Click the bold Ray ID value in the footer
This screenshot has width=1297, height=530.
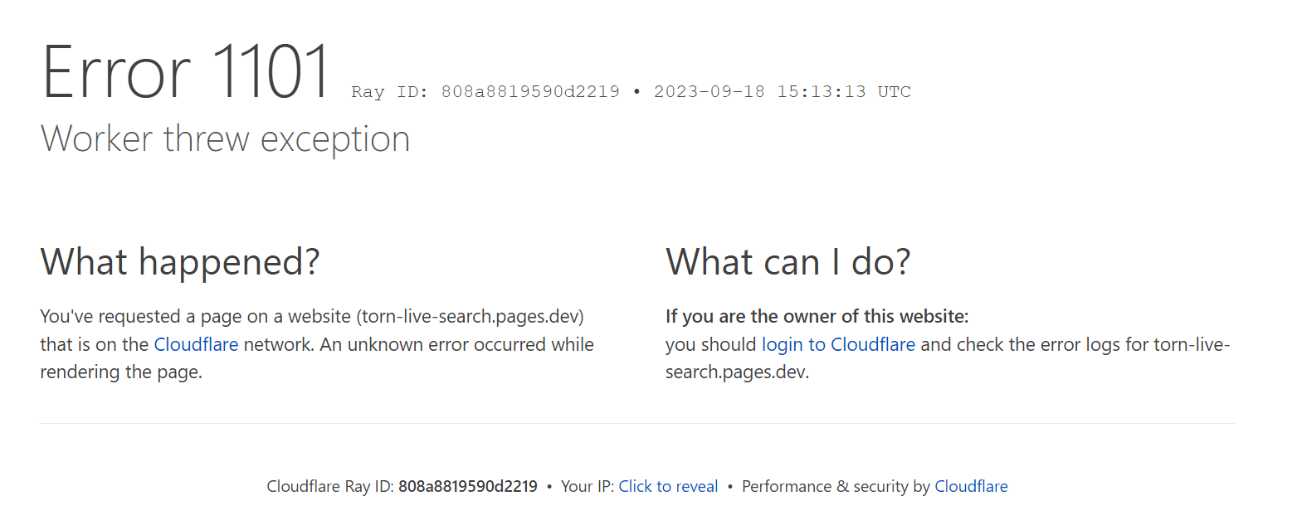tap(467, 487)
